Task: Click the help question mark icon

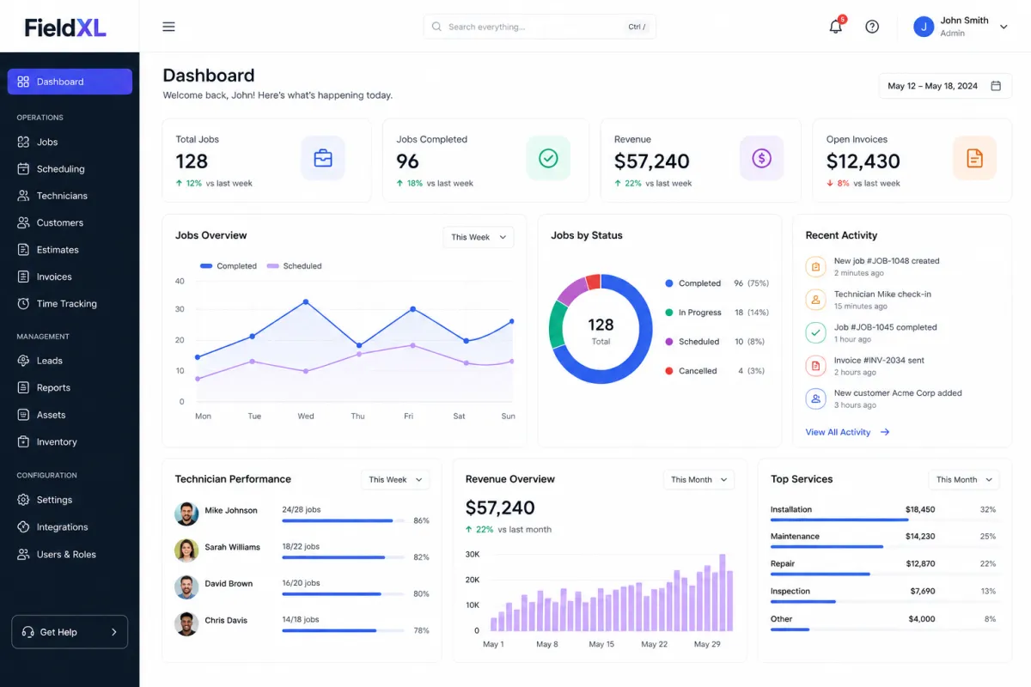Action: pyautogui.click(x=872, y=27)
